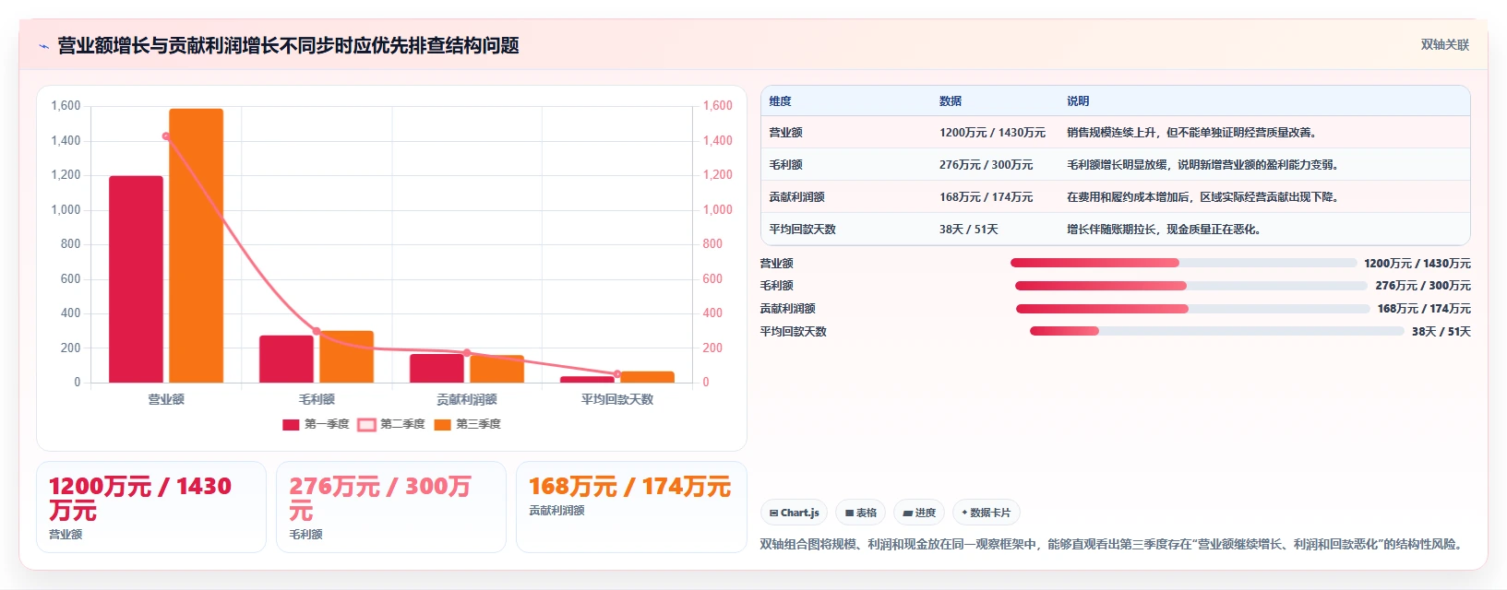
Task: Click the 表格 chip
Action: [x=861, y=513]
